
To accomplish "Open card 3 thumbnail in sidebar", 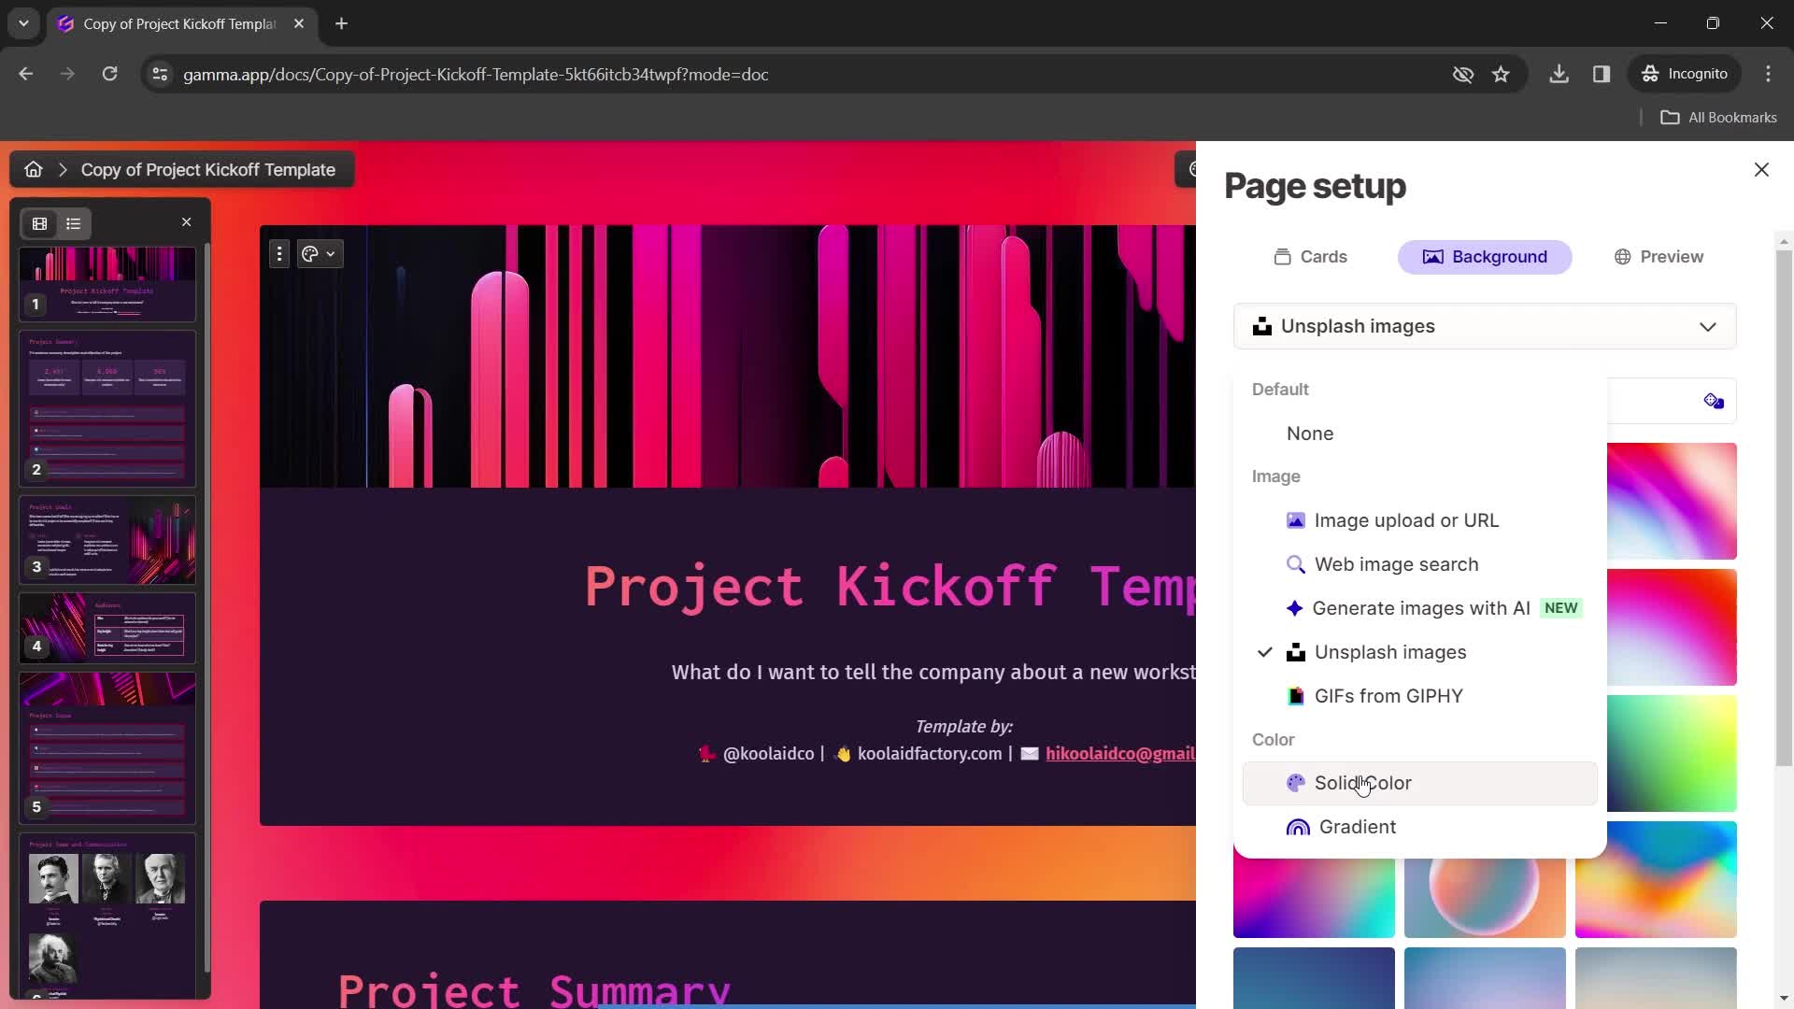I will click(107, 540).
